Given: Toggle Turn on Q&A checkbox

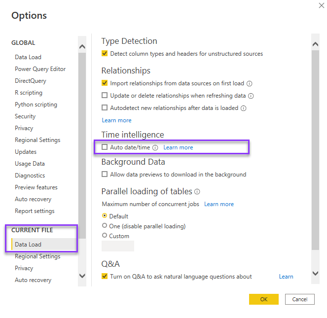Looking at the screenshot, I should (x=105, y=276).
